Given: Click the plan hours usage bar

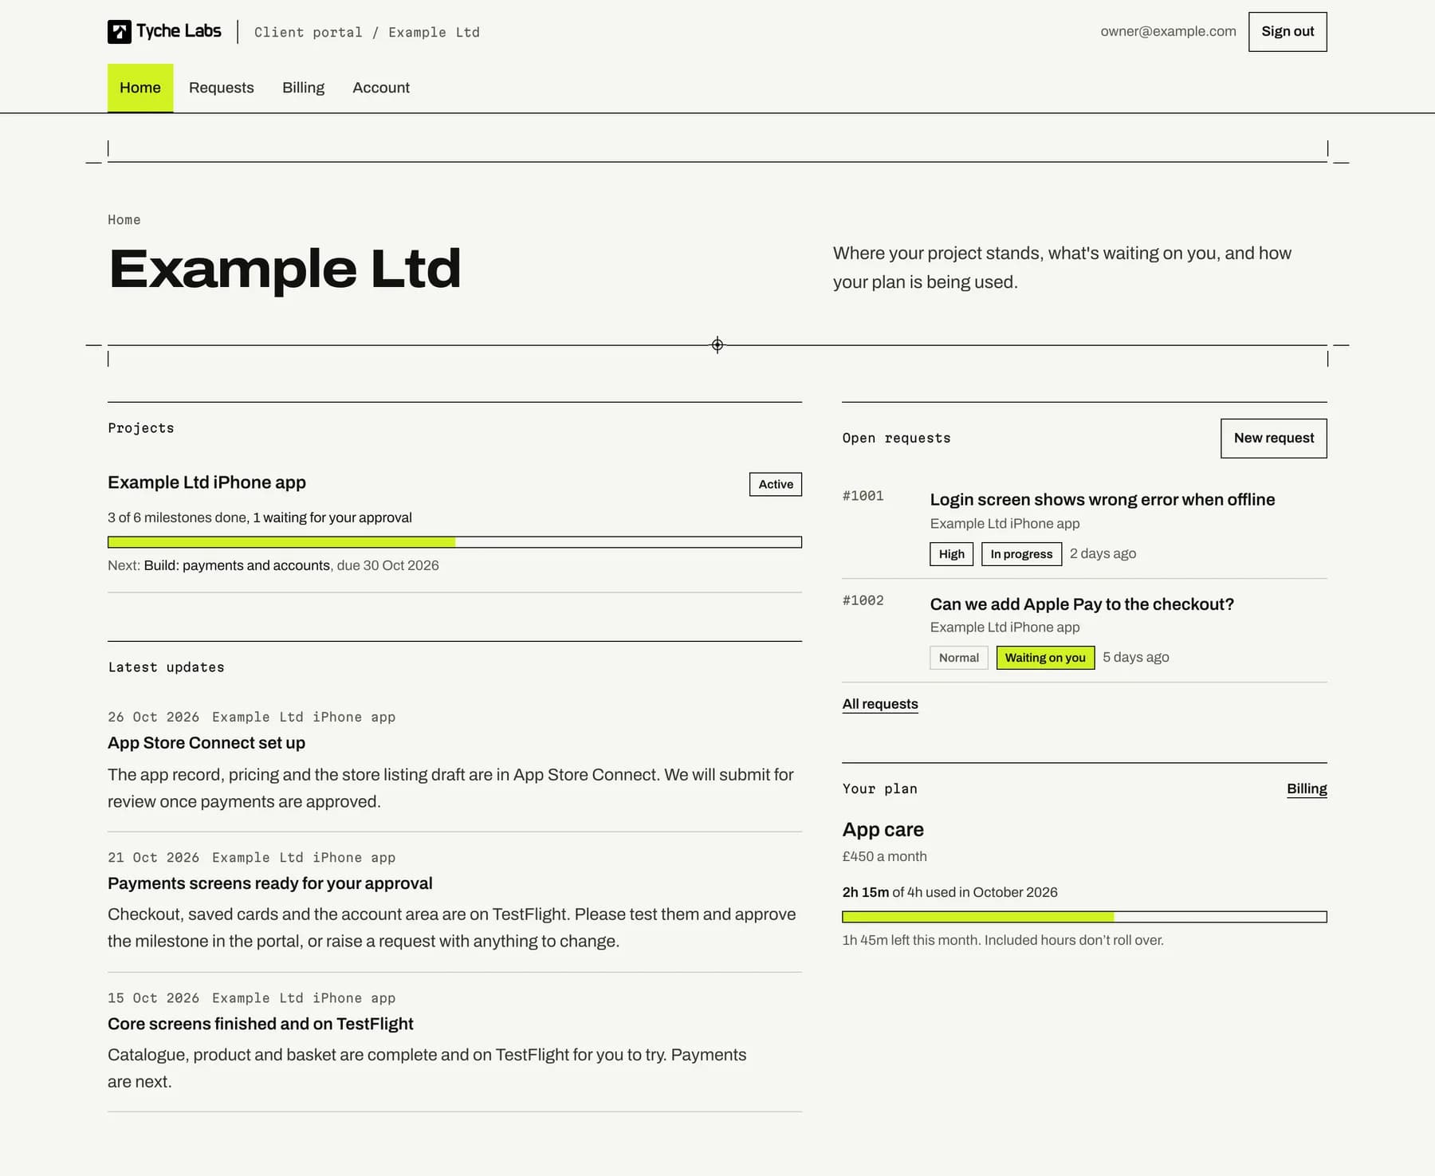Looking at the screenshot, I should 1084,917.
